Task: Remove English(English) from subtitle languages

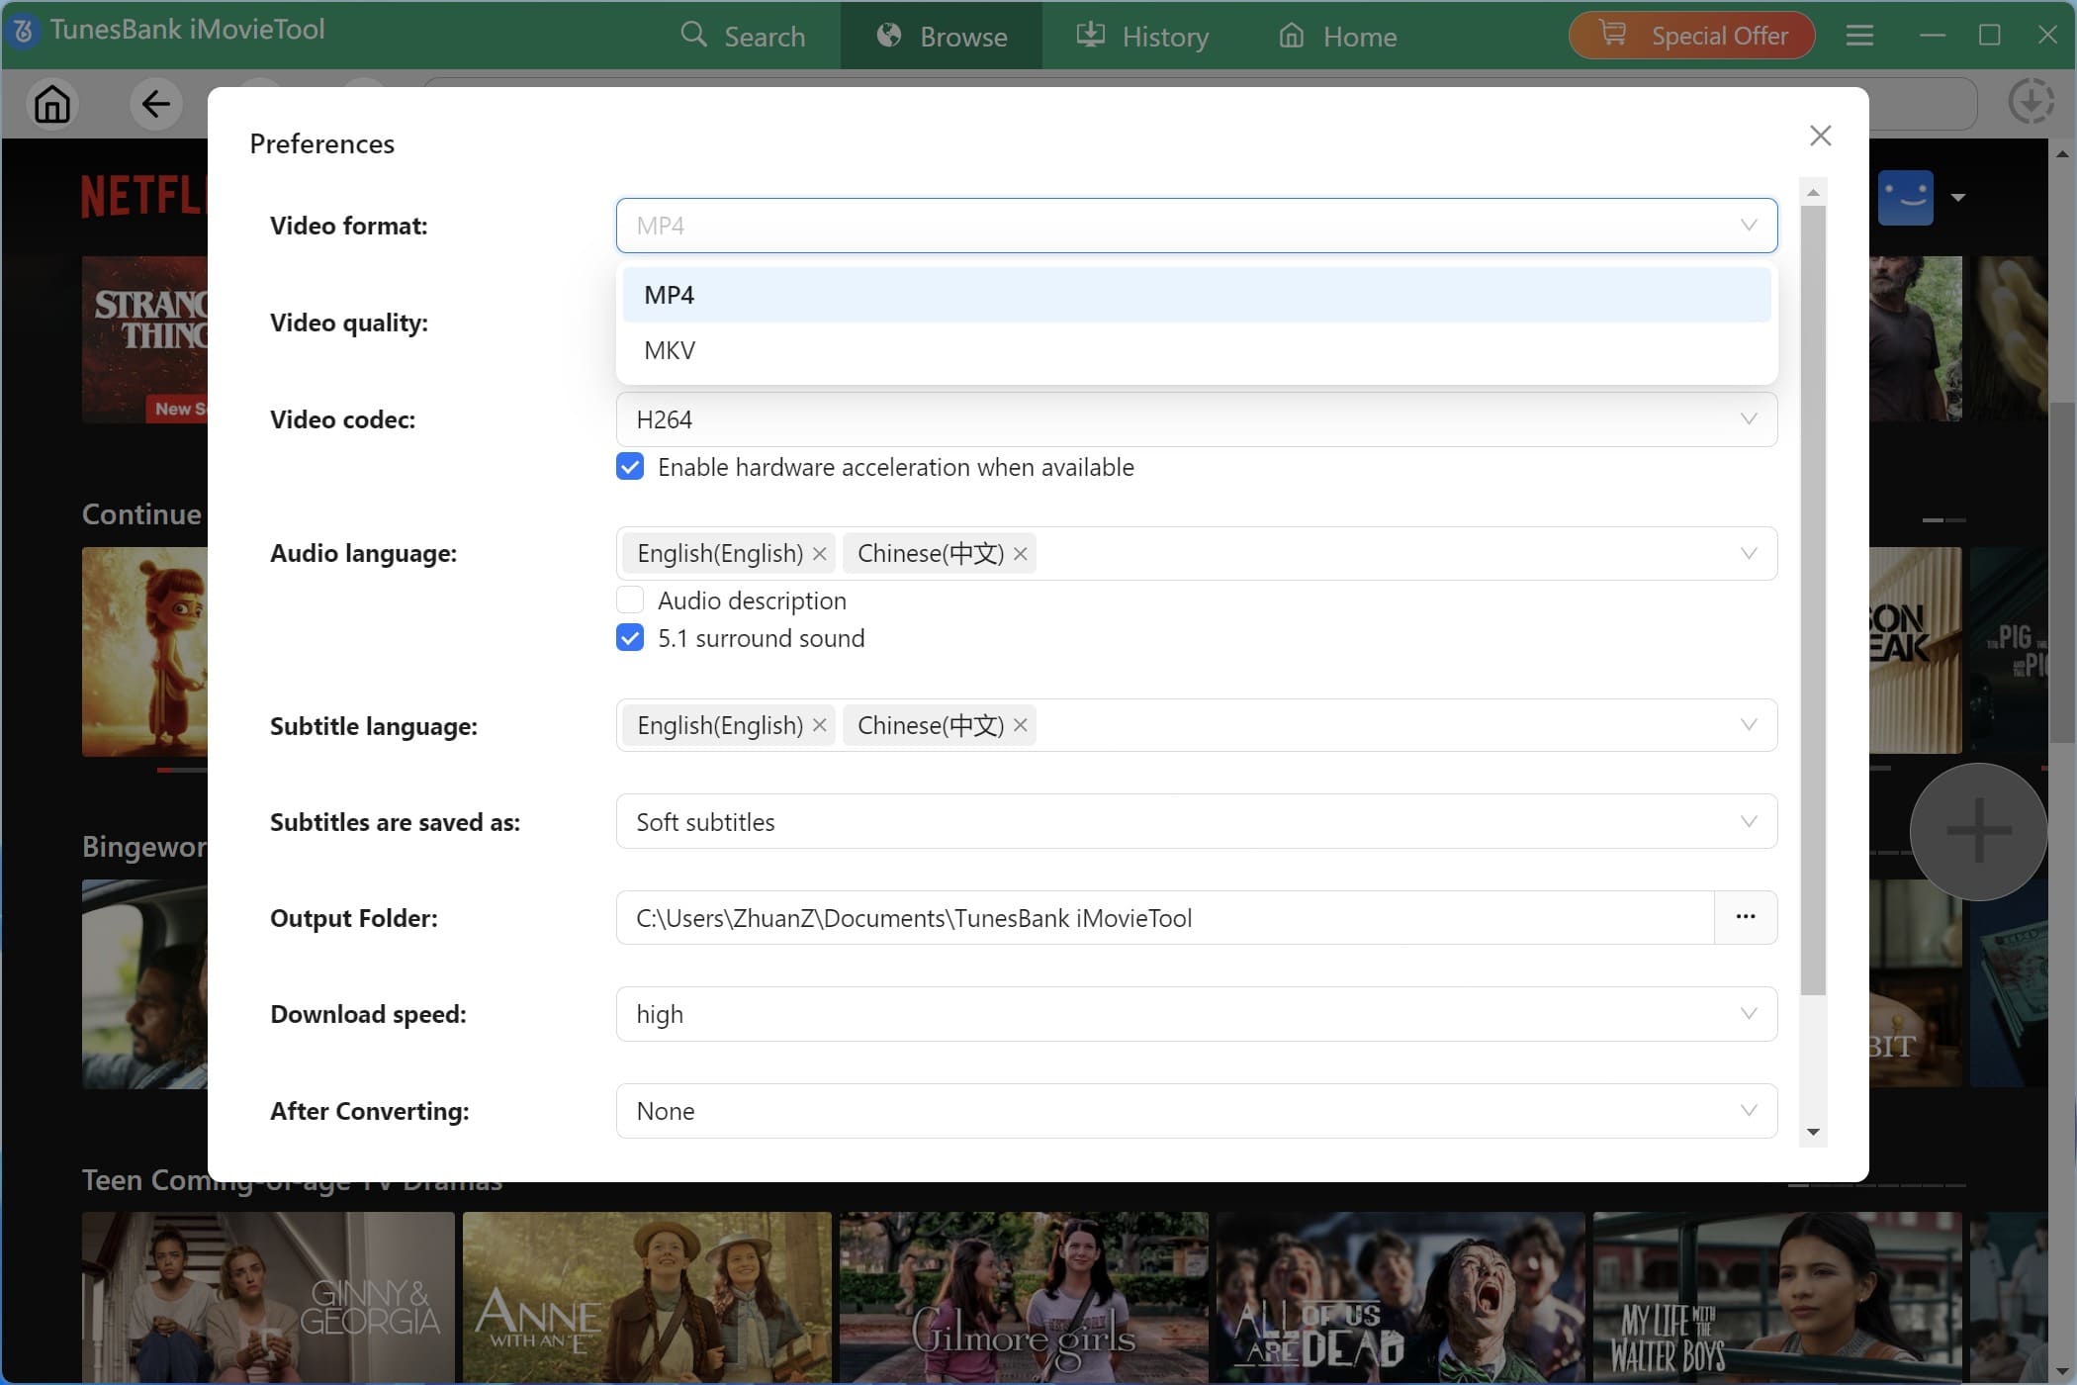Action: pos(819,725)
